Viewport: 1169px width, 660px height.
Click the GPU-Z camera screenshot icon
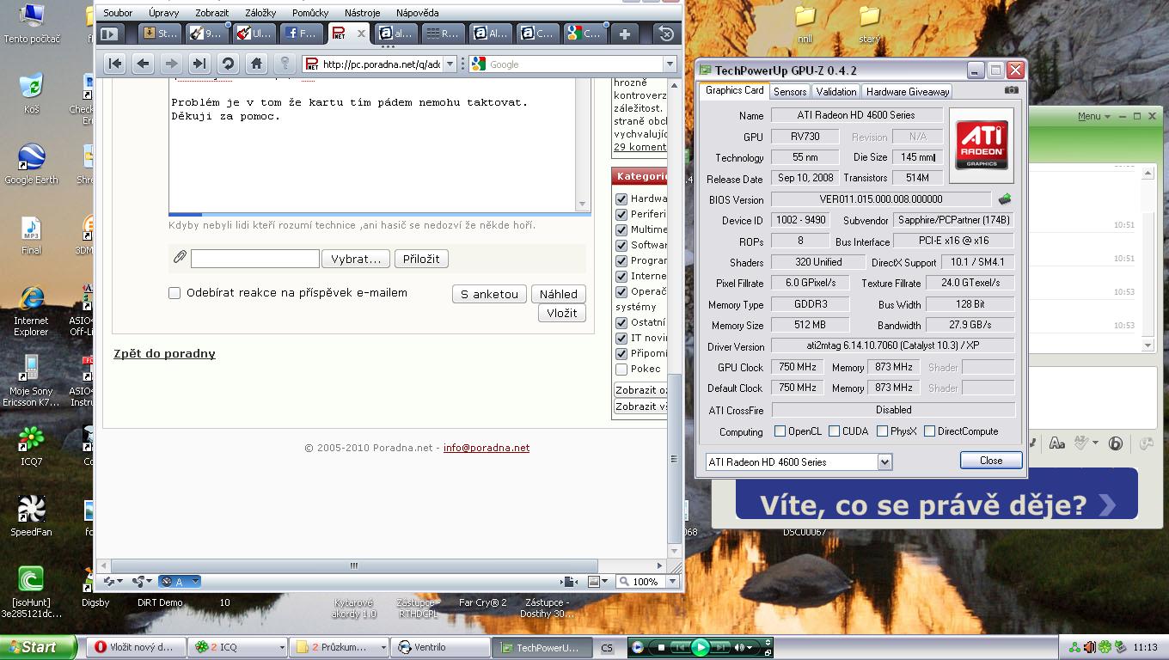[x=1012, y=90]
